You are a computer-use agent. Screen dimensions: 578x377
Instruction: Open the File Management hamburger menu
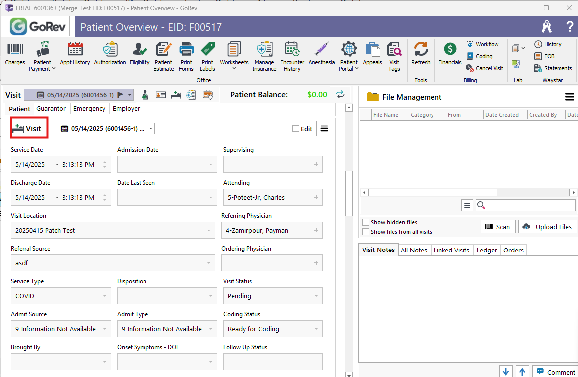coord(570,97)
